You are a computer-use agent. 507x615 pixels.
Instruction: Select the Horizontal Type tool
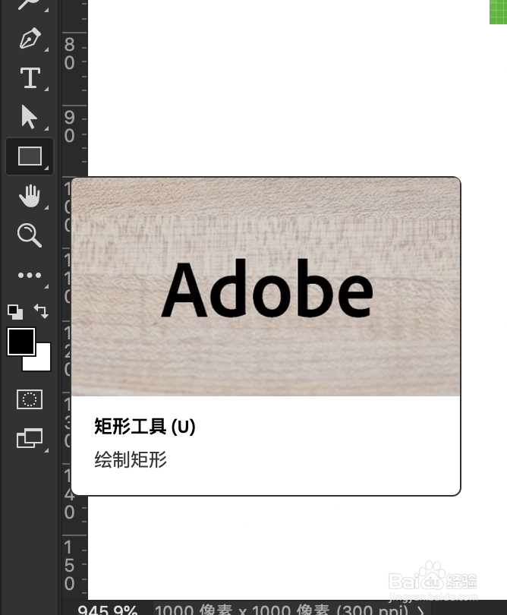tap(30, 77)
